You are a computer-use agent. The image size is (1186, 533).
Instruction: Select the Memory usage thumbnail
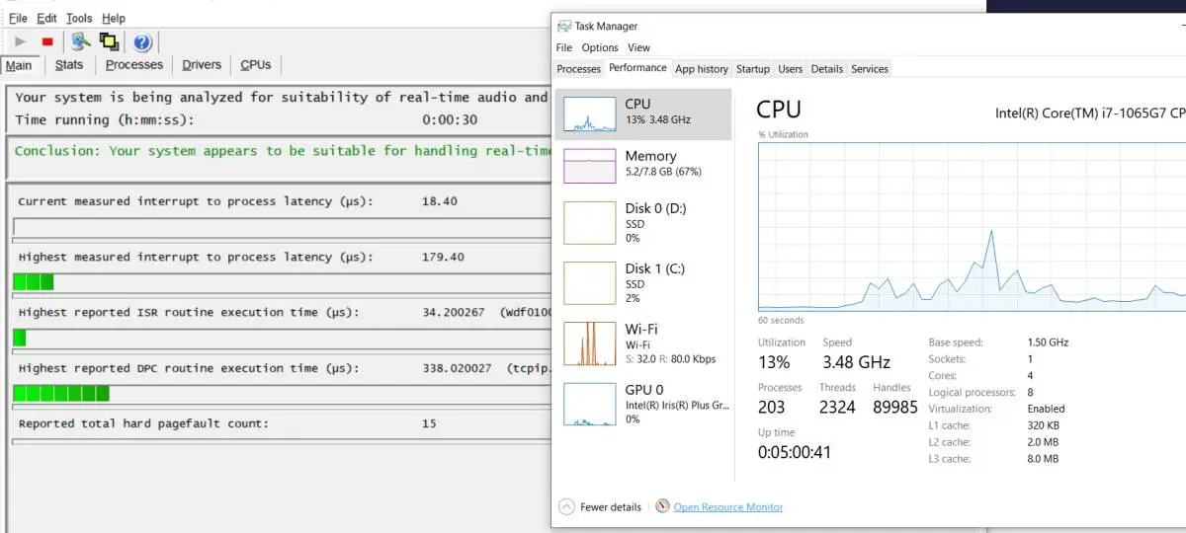pyautogui.click(x=590, y=165)
